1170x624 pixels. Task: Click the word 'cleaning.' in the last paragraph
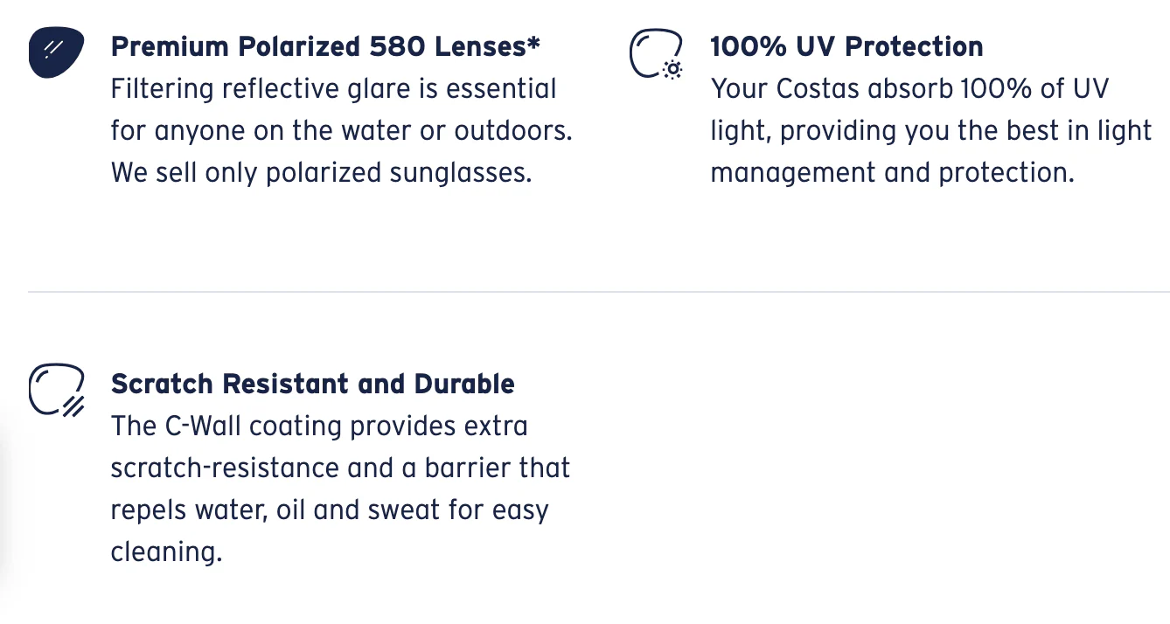click(x=166, y=552)
